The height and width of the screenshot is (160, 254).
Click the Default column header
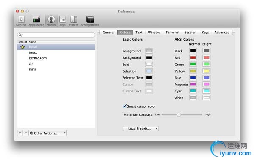(22, 42)
